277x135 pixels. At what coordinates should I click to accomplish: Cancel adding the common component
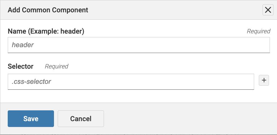[x=81, y=119]
